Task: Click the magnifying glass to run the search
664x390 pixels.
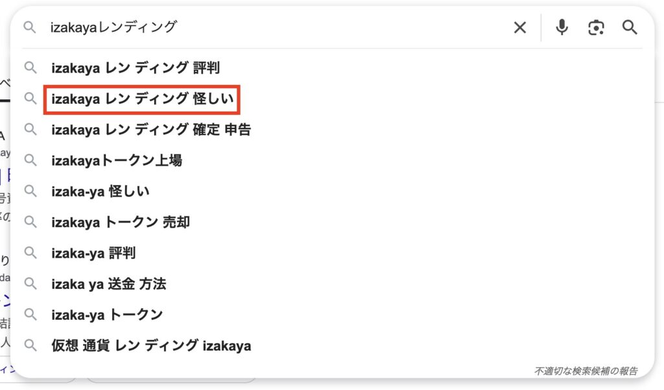Action: point(630,27)
